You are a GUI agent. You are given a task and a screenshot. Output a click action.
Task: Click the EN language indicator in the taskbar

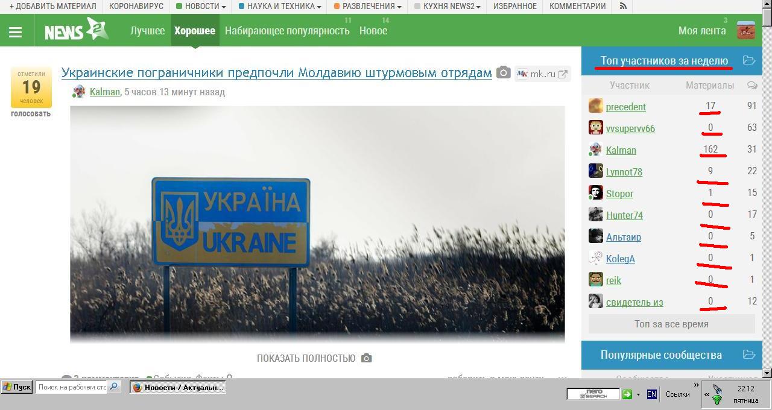pos(651,394)
